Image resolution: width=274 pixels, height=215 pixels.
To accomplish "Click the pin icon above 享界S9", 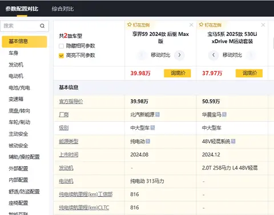I will pos(130,25).
